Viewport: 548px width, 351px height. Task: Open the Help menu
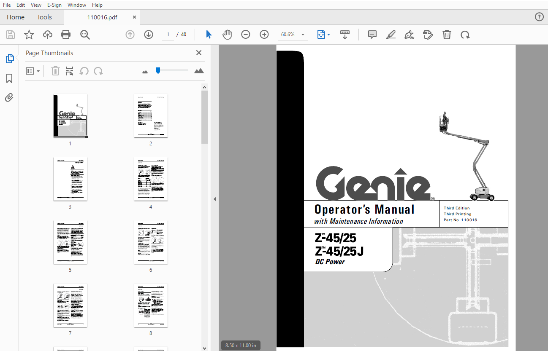(x=97, y=5)
